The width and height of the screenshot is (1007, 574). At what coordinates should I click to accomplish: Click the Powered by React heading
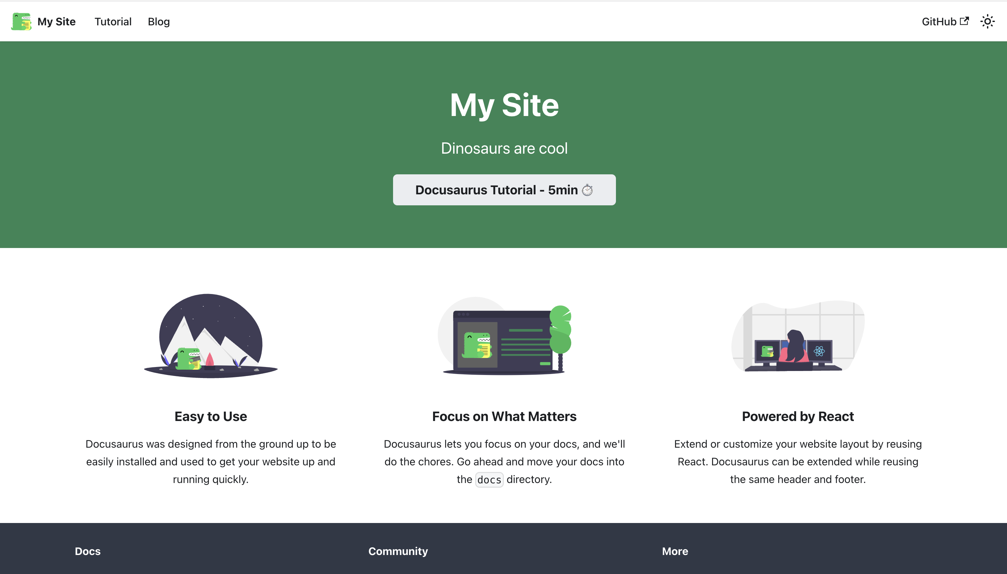pos(798,416)
